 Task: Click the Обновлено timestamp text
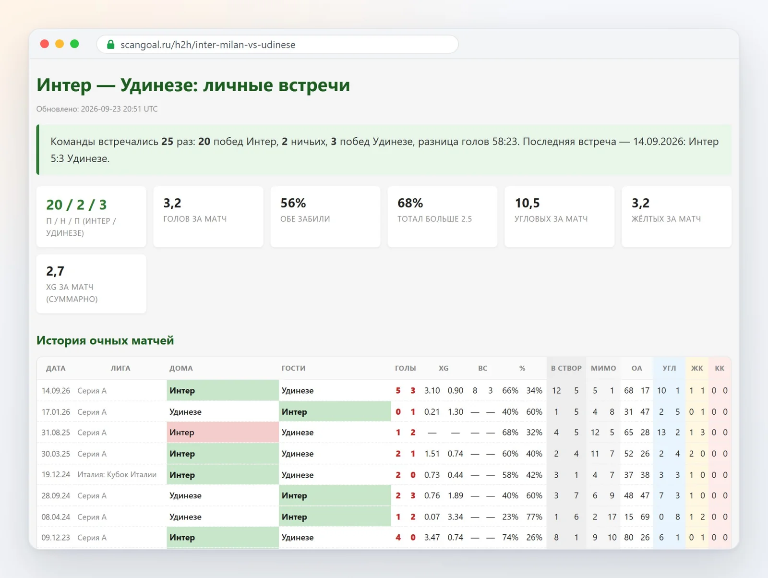[97, 109]
